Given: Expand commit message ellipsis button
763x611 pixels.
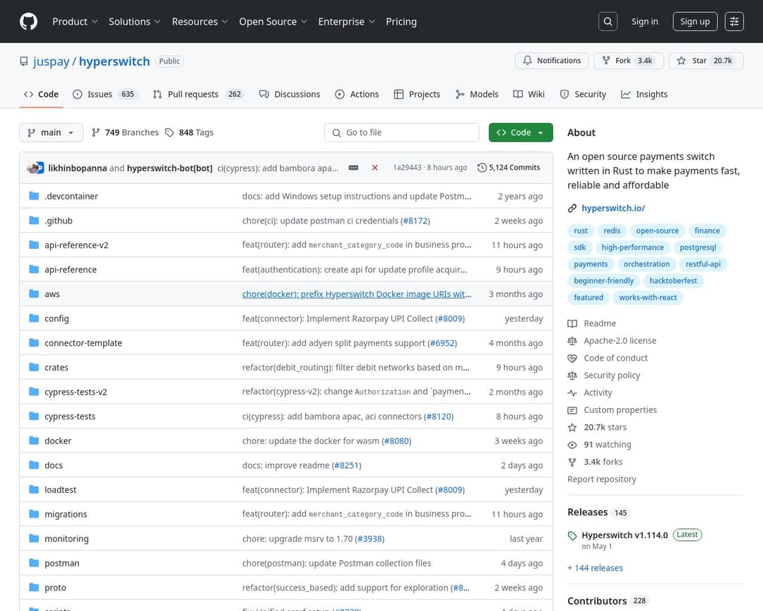Looking at the screenshot, I should tap(353, 168).
